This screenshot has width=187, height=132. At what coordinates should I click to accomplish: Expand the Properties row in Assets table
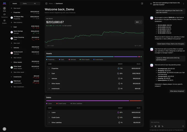pos(49,68)
